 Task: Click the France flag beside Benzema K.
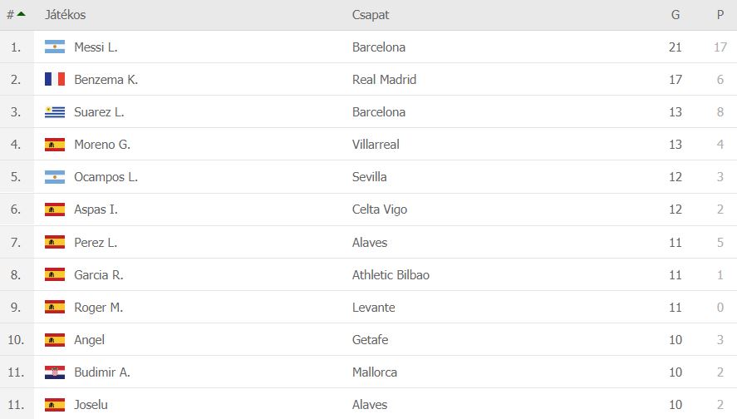(55, 79)
